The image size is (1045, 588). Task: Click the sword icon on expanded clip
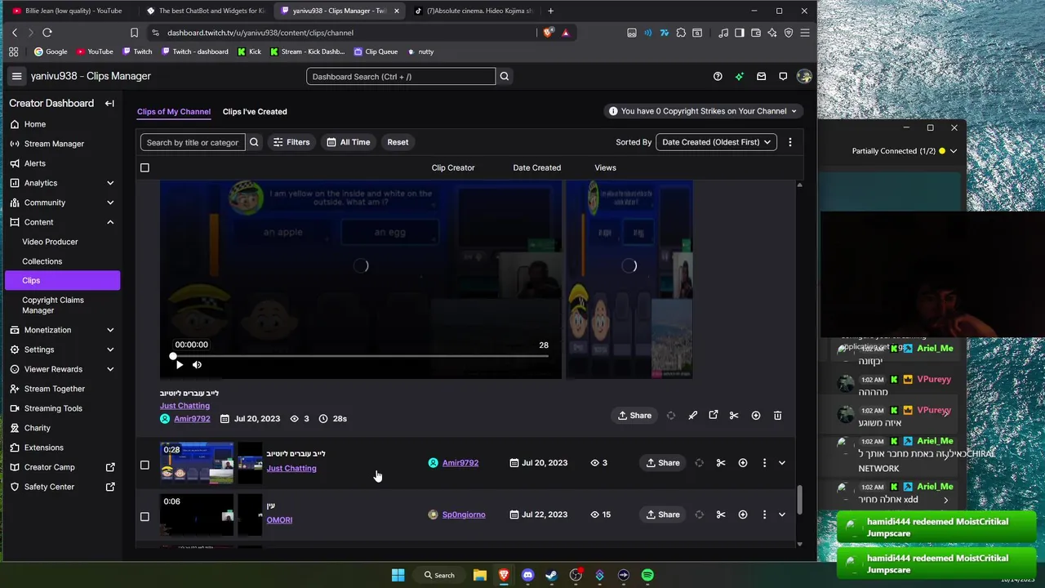click(x=692, y=416)
